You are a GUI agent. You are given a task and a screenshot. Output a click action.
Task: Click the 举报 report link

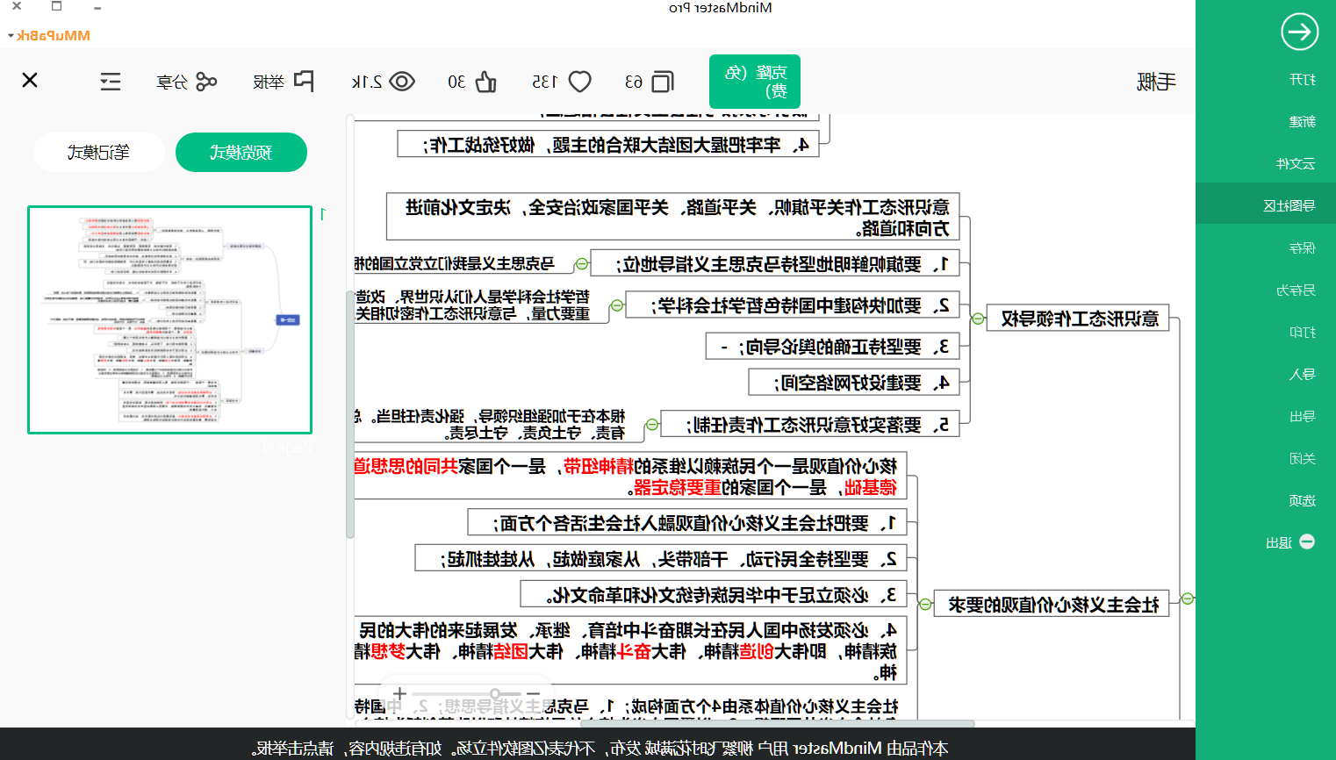click(x=269, y=82)
